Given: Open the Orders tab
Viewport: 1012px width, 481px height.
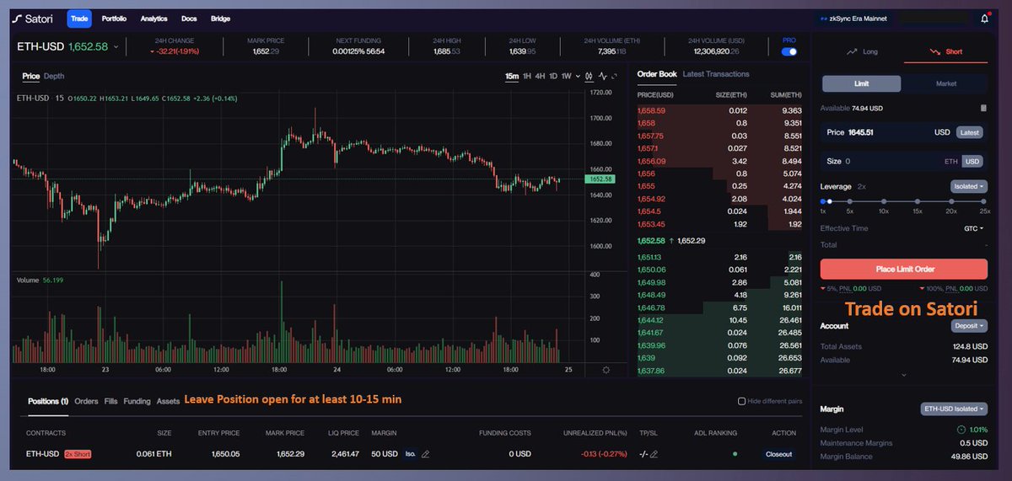Looking at the screenshot, I should click(x=86, y=401).
